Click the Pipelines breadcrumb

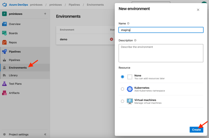74,5
